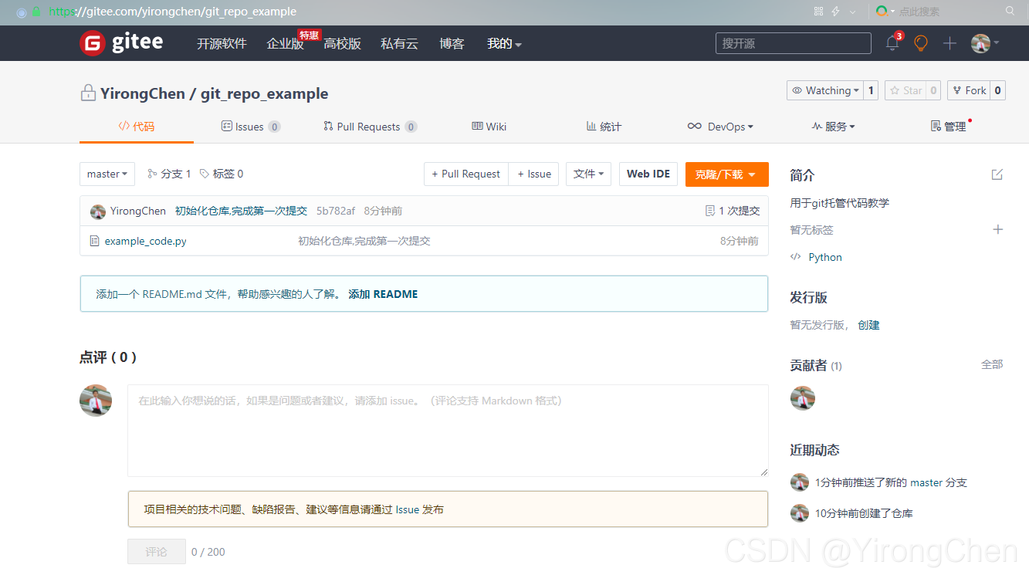The height and width of the screenshot is (575, 1029).
Task: Switch to the 代码 tab
Action: (137, 127)
